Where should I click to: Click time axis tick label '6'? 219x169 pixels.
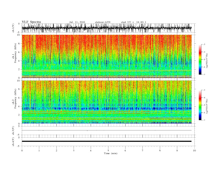pos(125,150)
